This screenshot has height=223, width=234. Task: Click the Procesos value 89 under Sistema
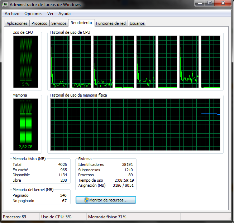coord(130,175)
